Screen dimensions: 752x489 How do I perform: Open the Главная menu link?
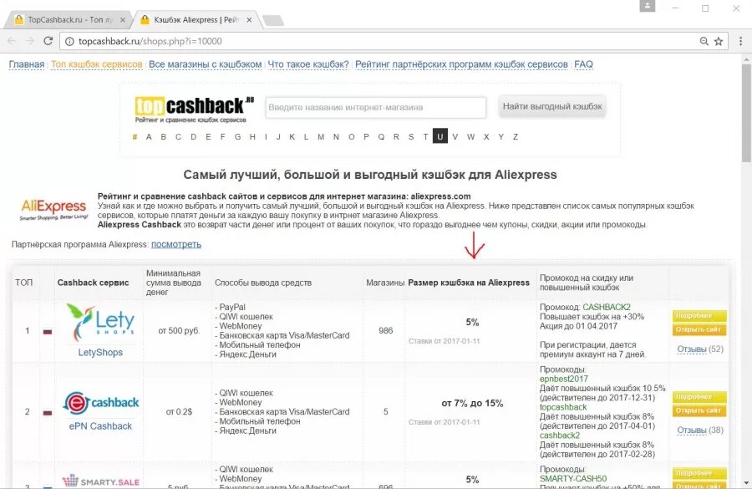click(x=27, y=64)
